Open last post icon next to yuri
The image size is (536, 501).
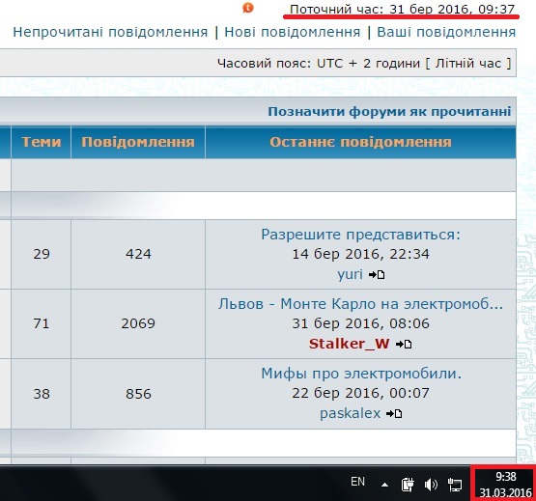click(377, 275)
